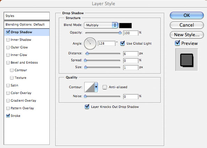Toggle the Preview checkbox
Screen dimensions: 207x148
point(177,43)
